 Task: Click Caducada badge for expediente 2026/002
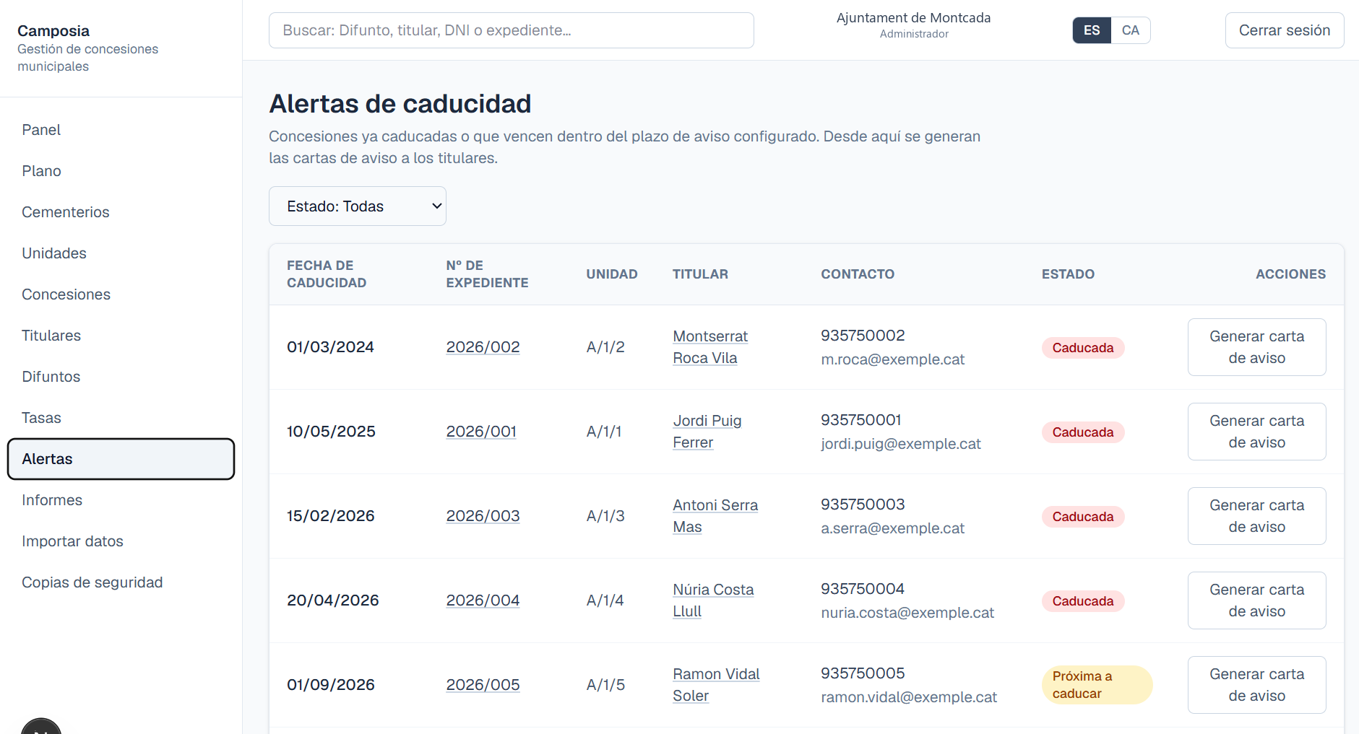pos(1082,348)
